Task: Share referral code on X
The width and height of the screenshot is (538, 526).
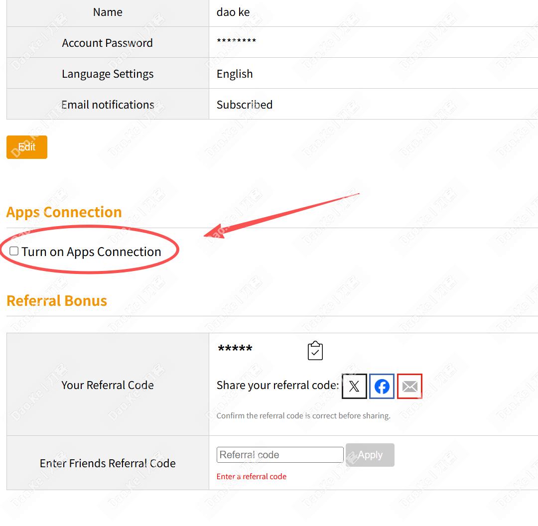Action: [354, 386]
